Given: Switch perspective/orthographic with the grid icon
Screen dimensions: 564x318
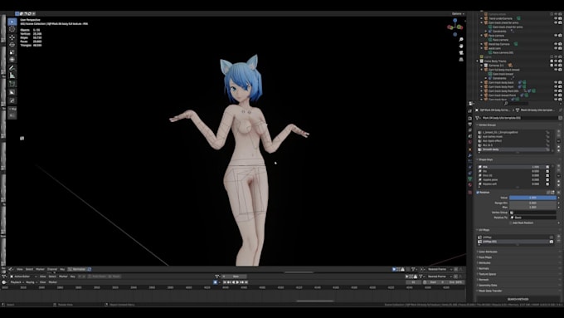Looking at the screenshot, I should click(461, 59).
